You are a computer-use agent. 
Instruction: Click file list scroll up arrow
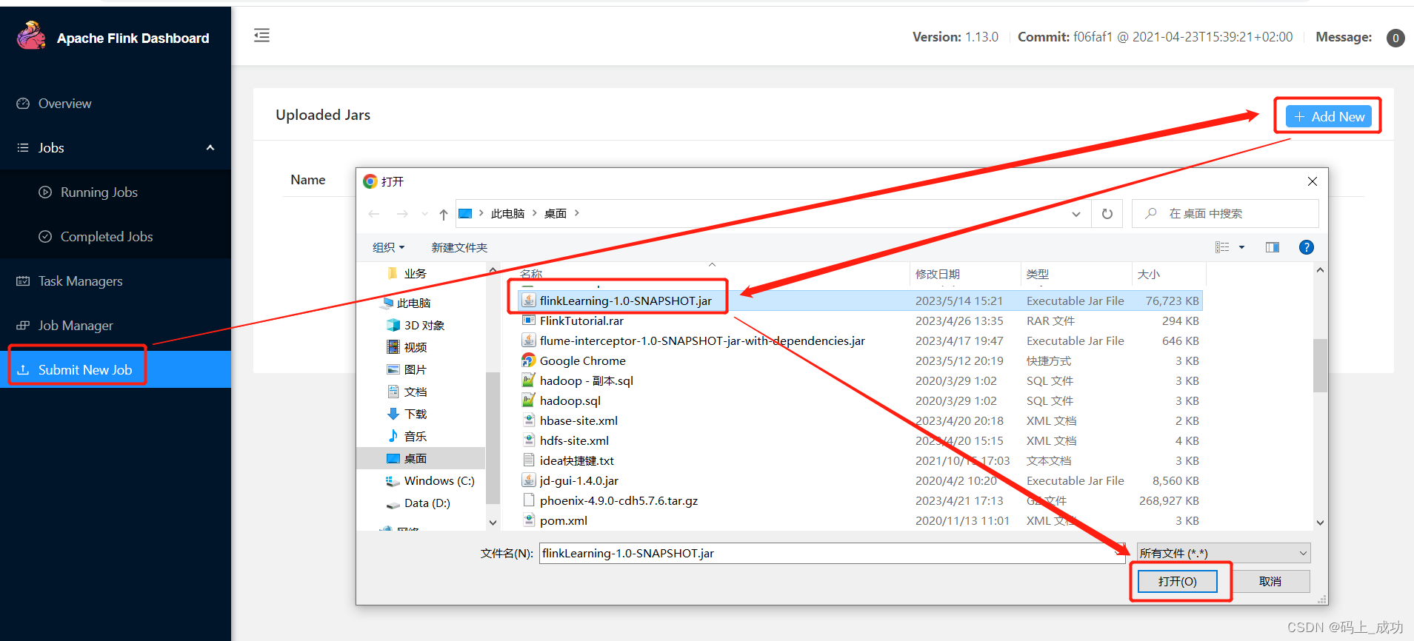coord(1320,271)
